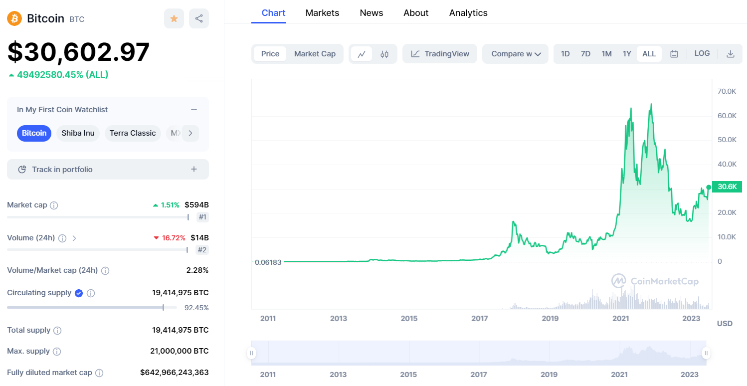Click the Market cap info icon
747x386 pixels.
[54, 205]
